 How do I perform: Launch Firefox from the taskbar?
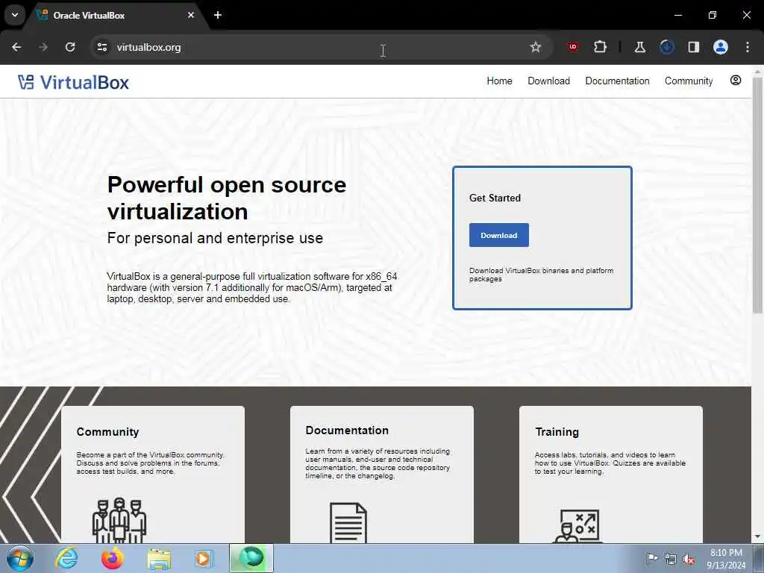tap(112, 558)
